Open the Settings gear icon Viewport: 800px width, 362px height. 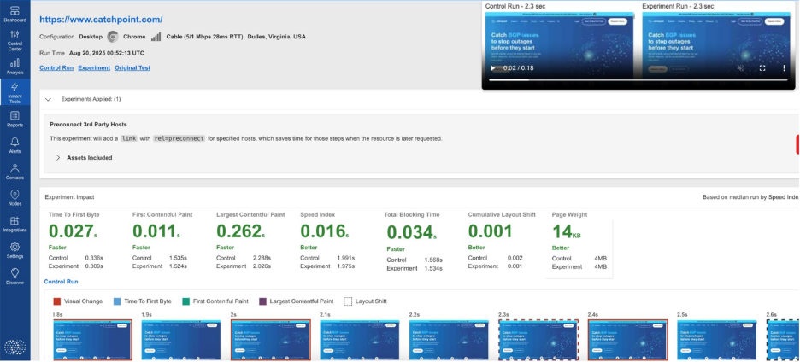click(x=15, y=248)
